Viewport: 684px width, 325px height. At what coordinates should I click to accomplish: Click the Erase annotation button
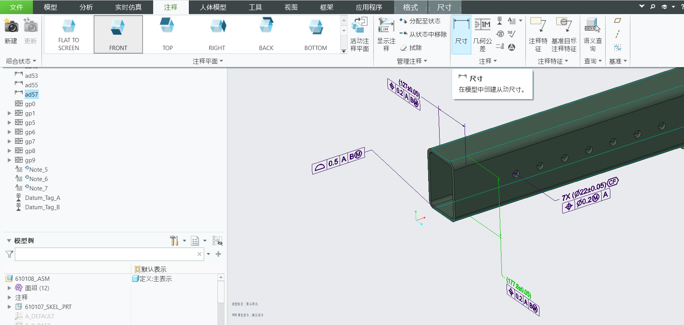pos(411,48)
